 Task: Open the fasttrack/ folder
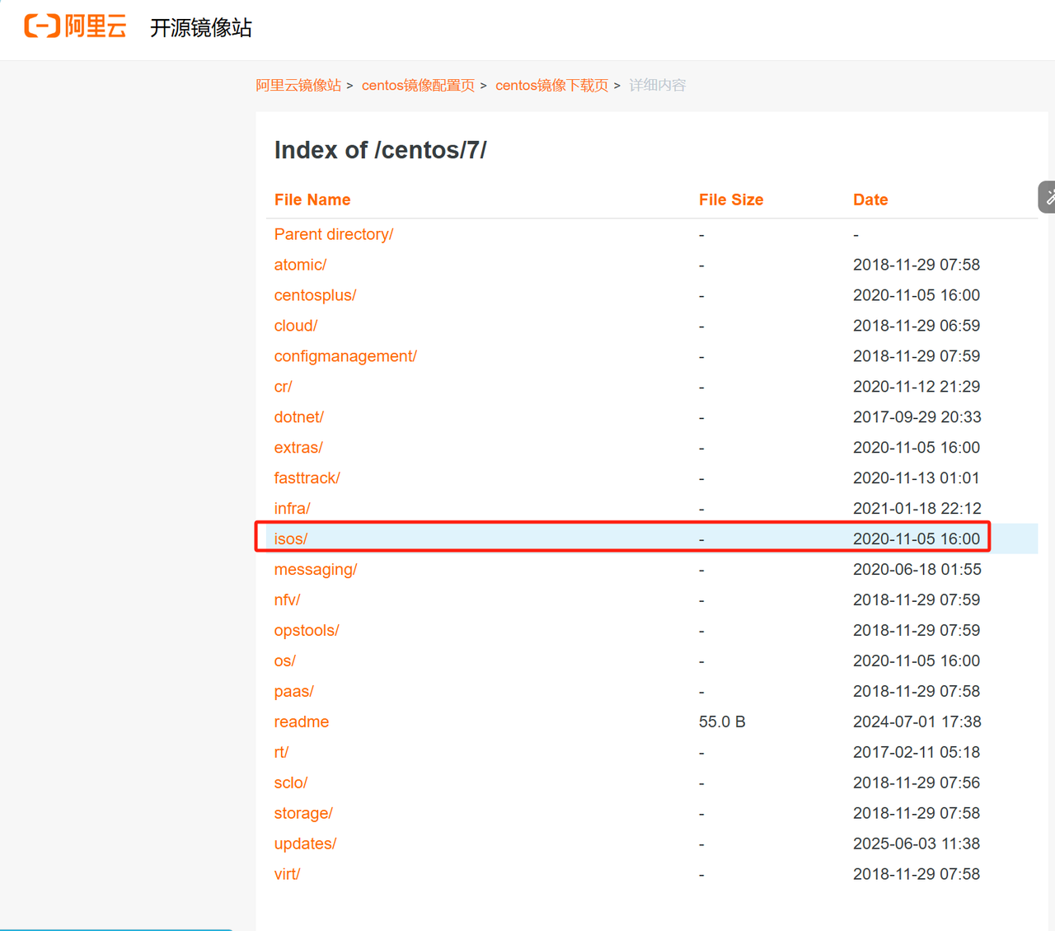click(x=307, y=478)
